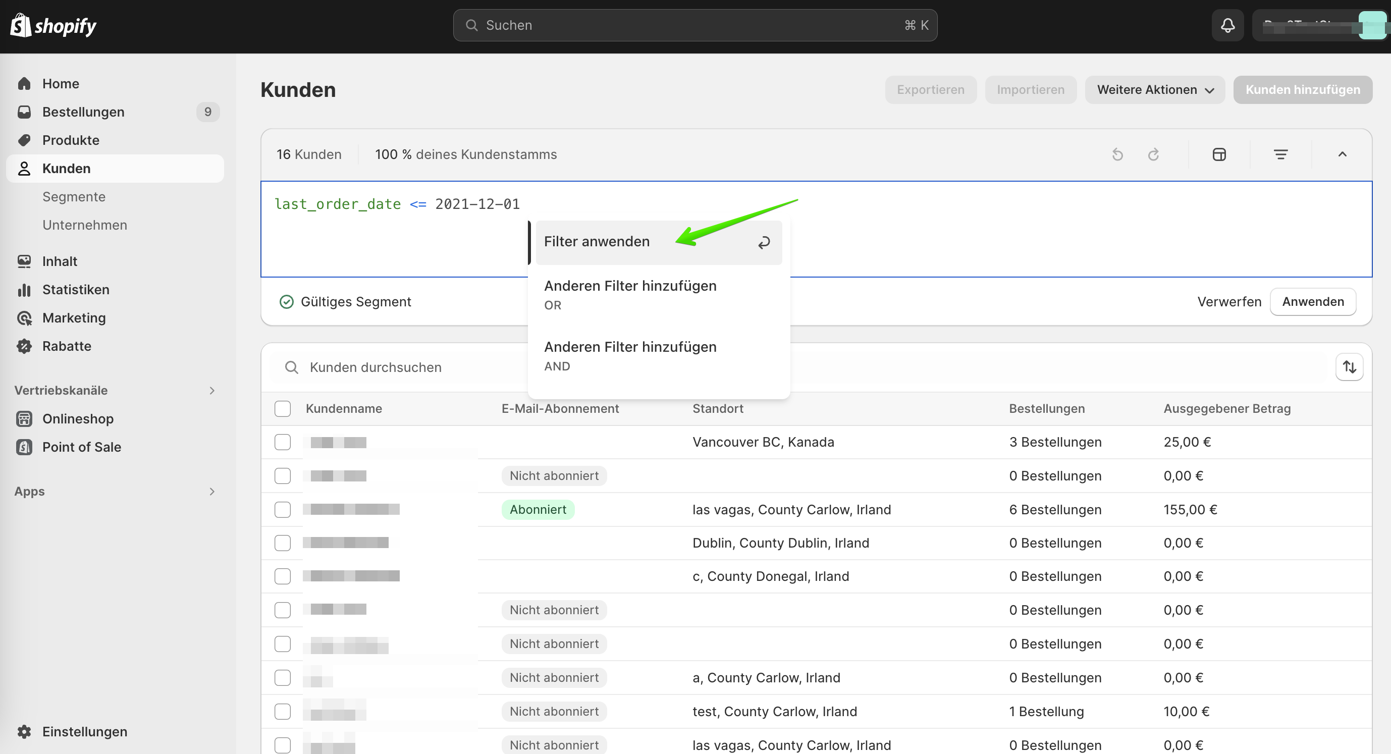The width and height of the screenshot is (1391, 754).
Task: Open the store account avatar
Action: point(1372,25)
